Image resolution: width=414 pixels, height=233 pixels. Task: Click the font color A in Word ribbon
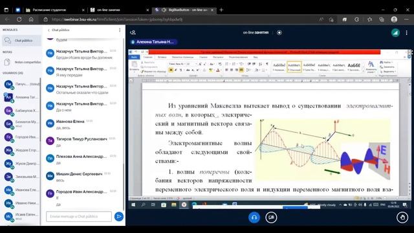(218, 70)
